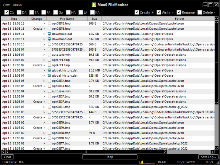Select the opr08IT1.tmp file name
Viewport: 220px width, 165px height.
(x=61, y=107)
